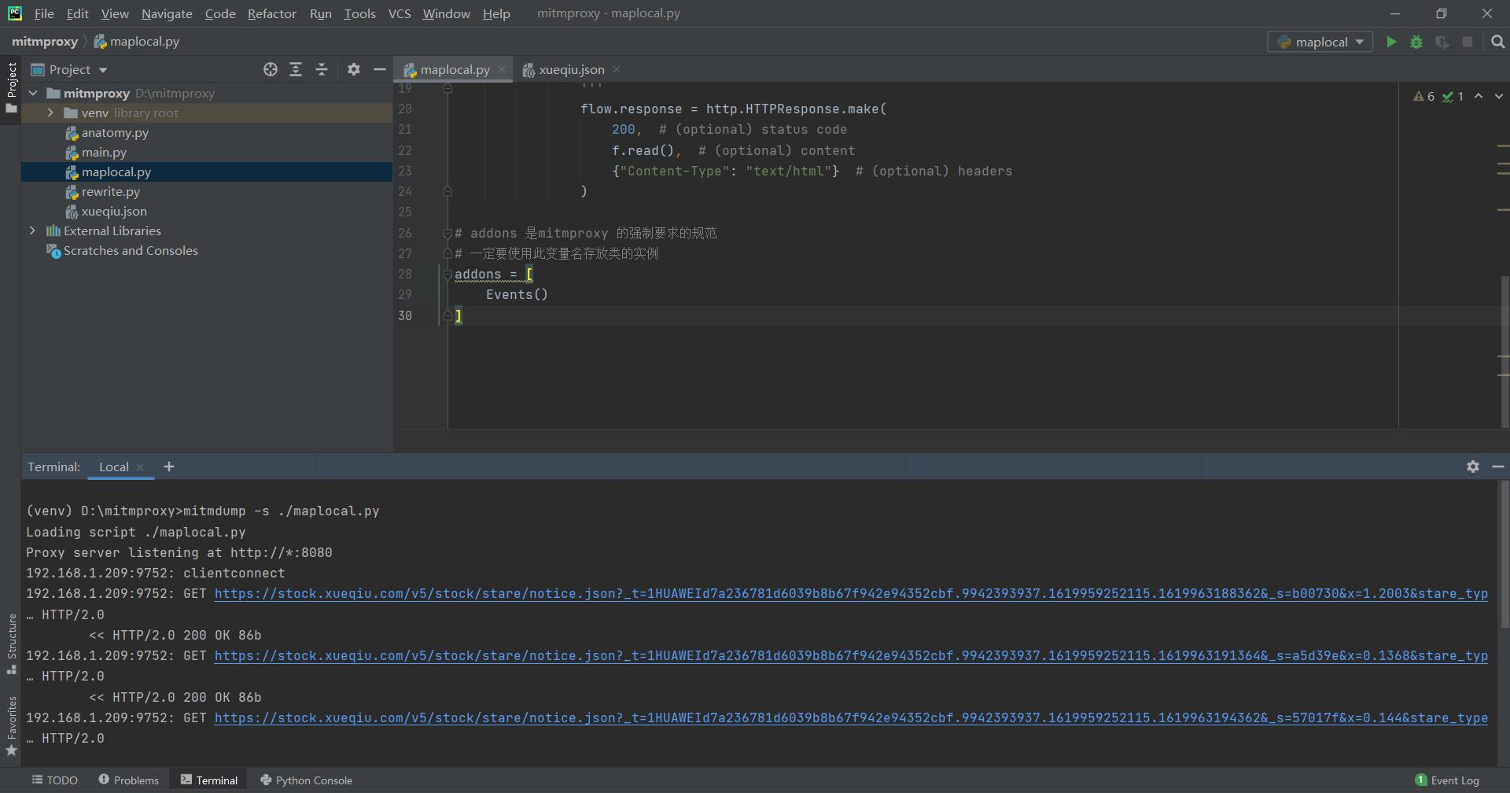This screenshot has height=793, width=1510.
Task: Start debugging with the bug icon
Action: pyautogui.click(x=1416, y=42)
